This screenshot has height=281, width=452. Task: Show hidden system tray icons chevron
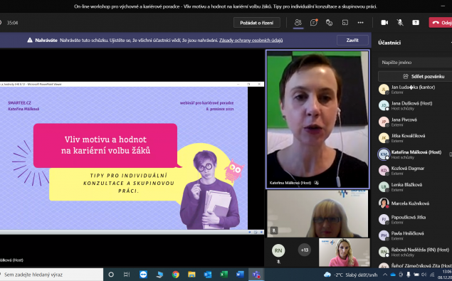(385, 275)
